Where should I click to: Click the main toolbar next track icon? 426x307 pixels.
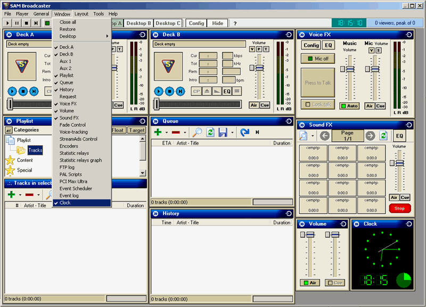(x=36, y=23)
